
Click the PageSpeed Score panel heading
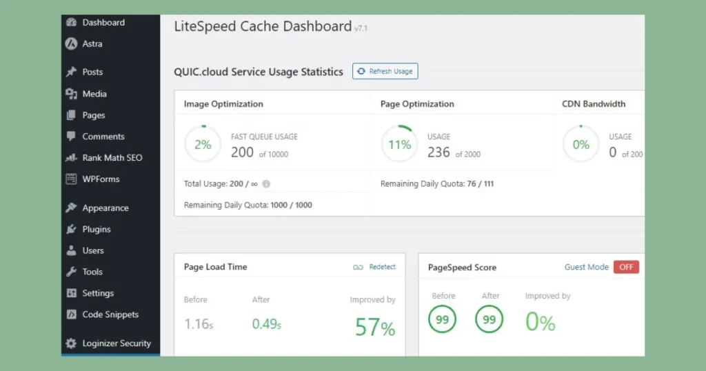click(462, 268)
